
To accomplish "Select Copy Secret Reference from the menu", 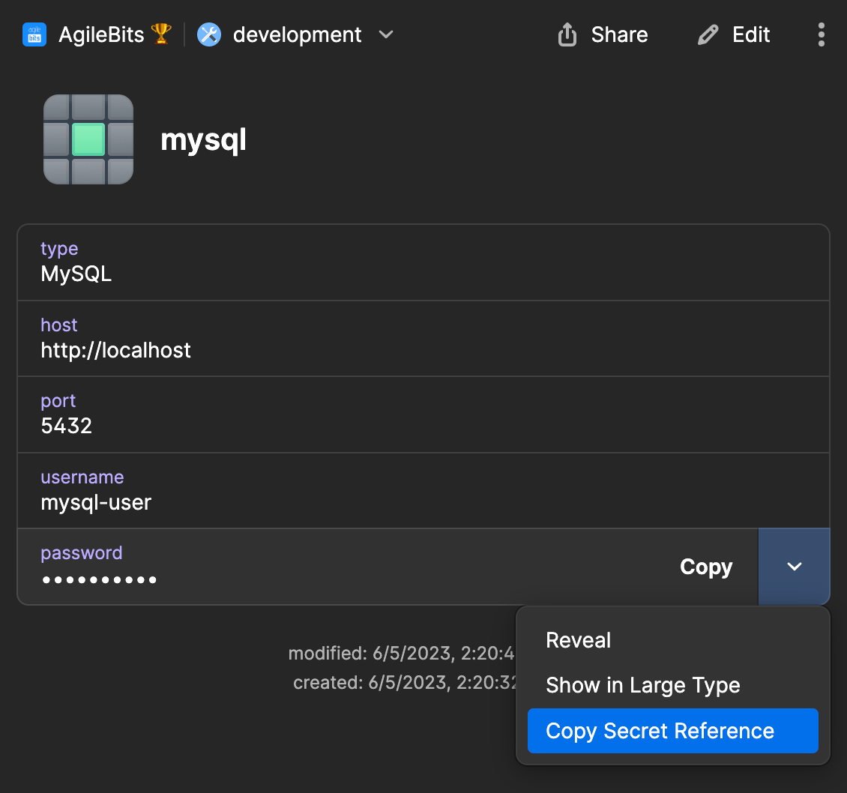I will [x=660, y=730].
